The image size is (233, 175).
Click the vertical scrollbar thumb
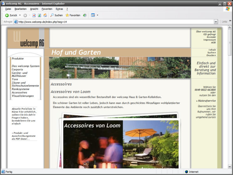pyautogui.click(x=230, y=42)
